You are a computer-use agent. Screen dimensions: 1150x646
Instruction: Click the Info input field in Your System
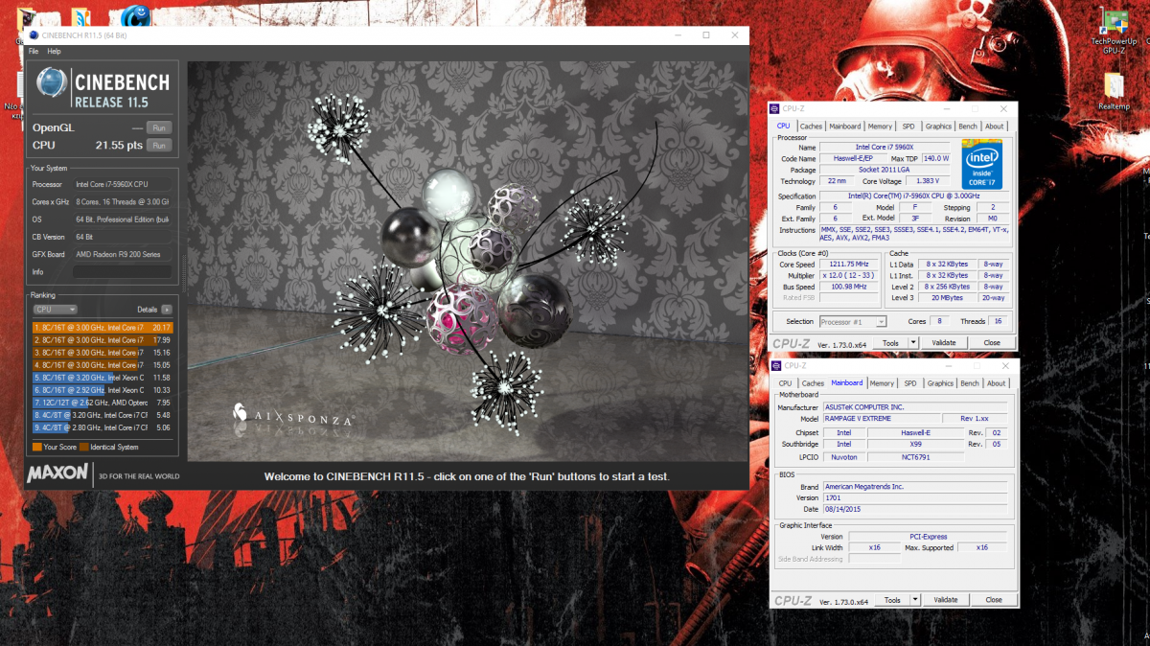pyautogui.click(x=122, y=271)
